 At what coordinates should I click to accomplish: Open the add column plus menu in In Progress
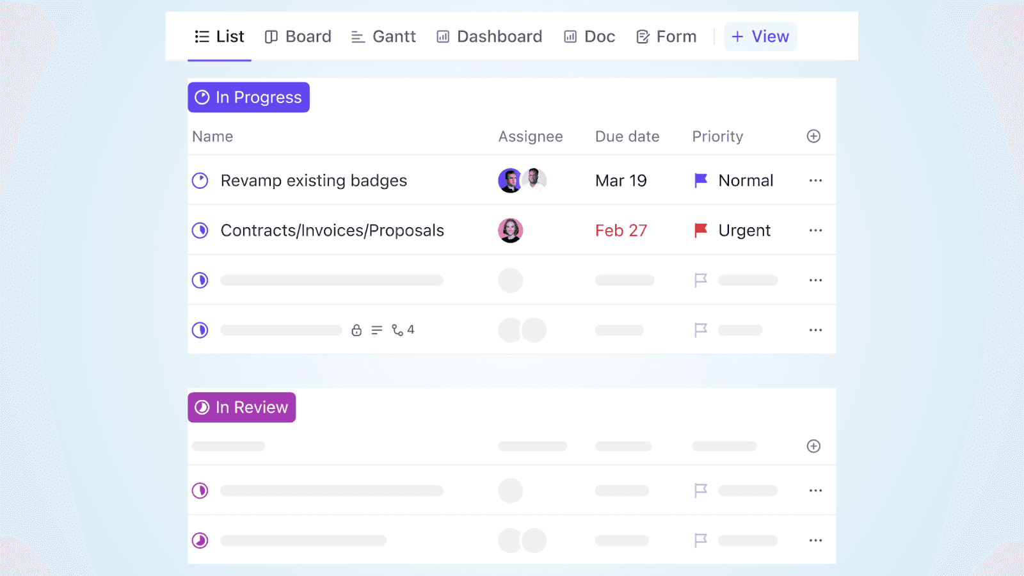pos(813,136)
